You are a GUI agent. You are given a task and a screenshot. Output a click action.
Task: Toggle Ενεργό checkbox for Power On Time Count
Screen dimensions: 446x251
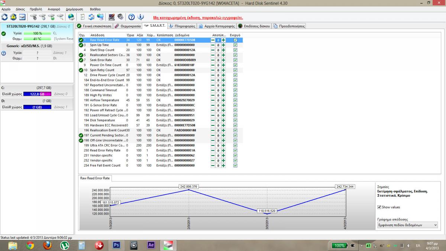[235, 65]
